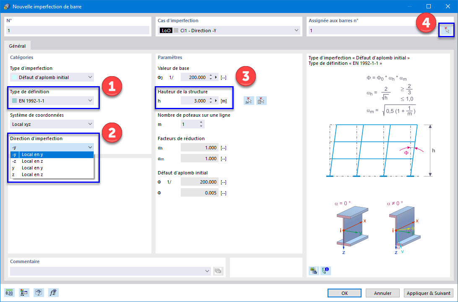This screenshot has height=302, width=458.
Task: Click the Valeur de base 200.000 field
Action: pos(195,77)
